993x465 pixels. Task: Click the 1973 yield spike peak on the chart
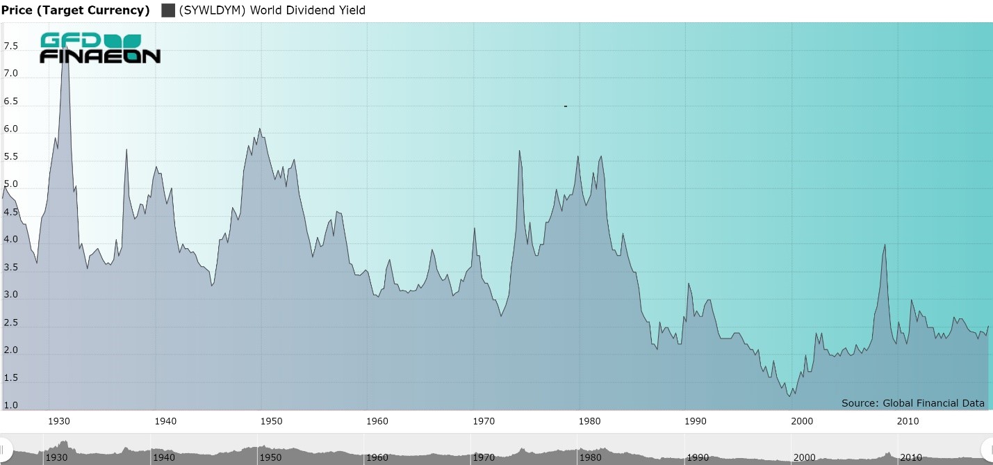pyautogui.click(x=519, y=150)
